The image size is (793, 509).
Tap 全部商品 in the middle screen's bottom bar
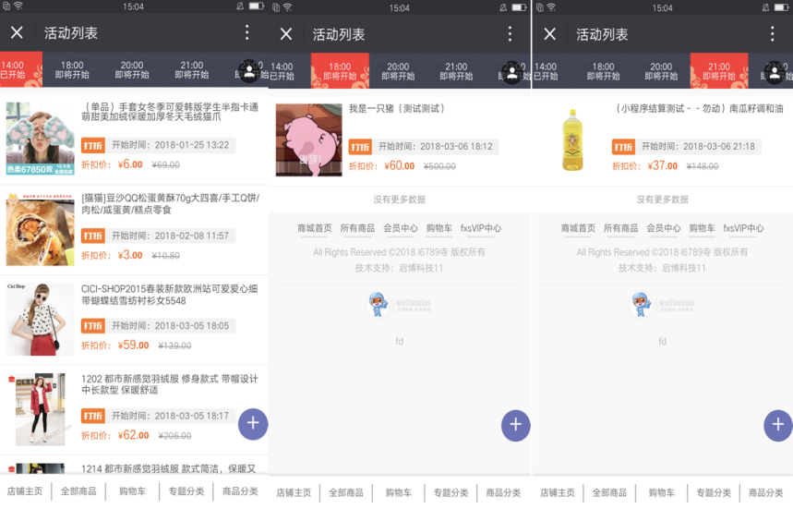pos(346,492)
